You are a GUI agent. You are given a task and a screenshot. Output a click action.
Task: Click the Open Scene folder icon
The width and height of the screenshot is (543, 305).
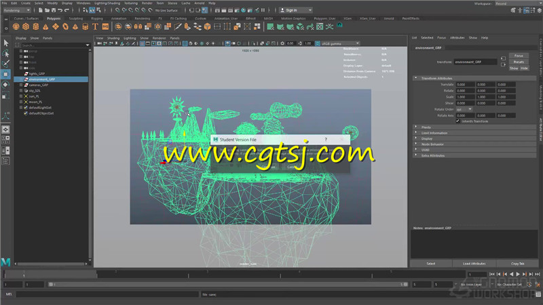coord(47,10)
